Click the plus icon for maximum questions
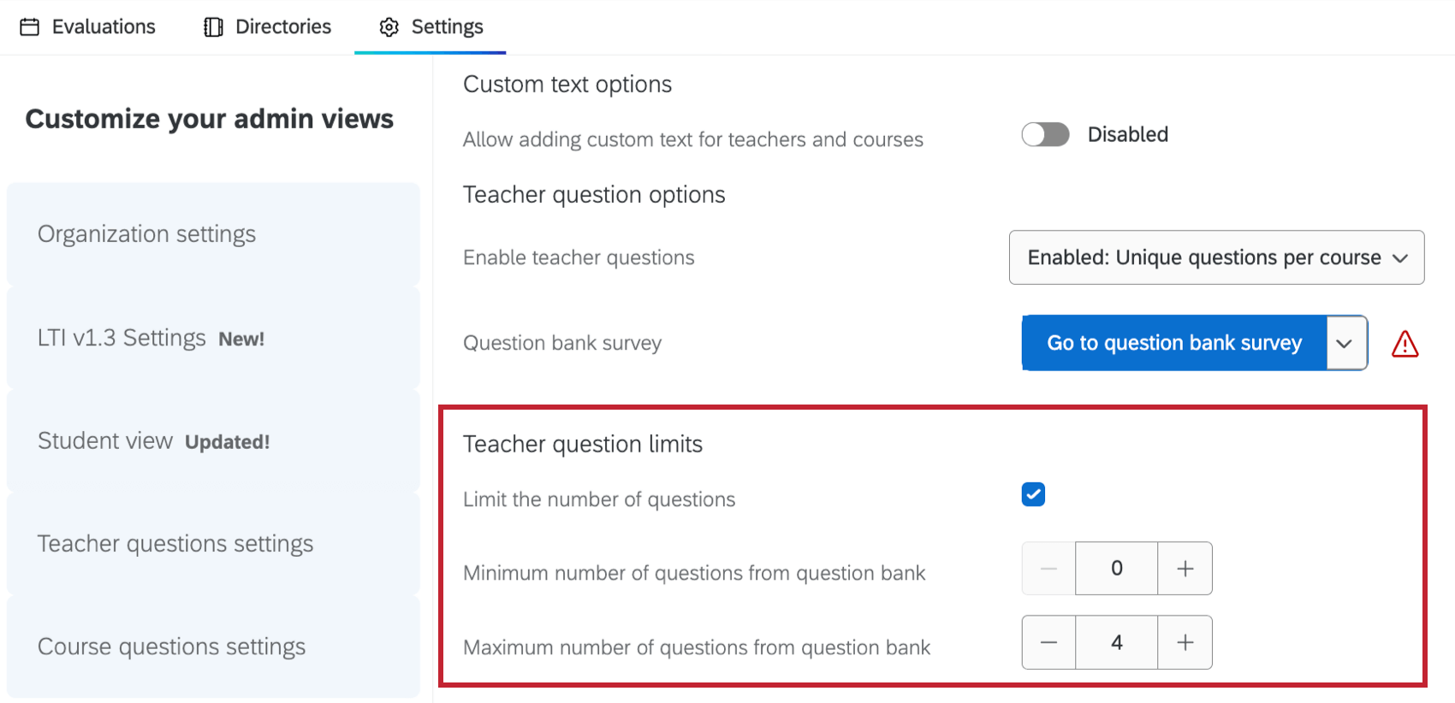Screen dimensions: 1455x703 pyautogui.click(x=1185, y=641)
